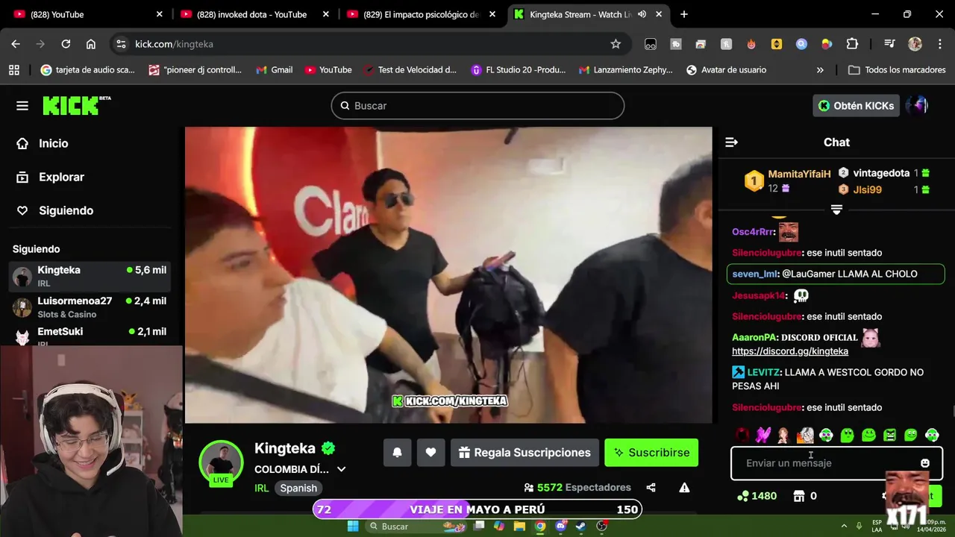Open the user profile avatar on Kick
955x537 pixels.
point(918,106)
